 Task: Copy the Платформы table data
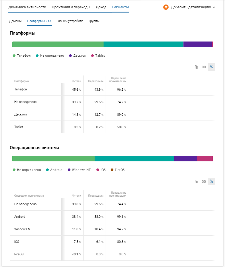pos(196,67)
